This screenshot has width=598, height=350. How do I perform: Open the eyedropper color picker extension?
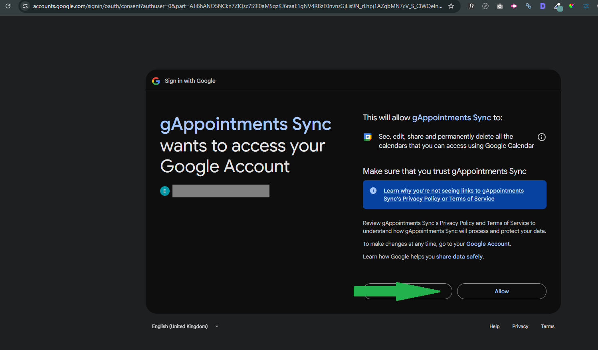[558, 6]
